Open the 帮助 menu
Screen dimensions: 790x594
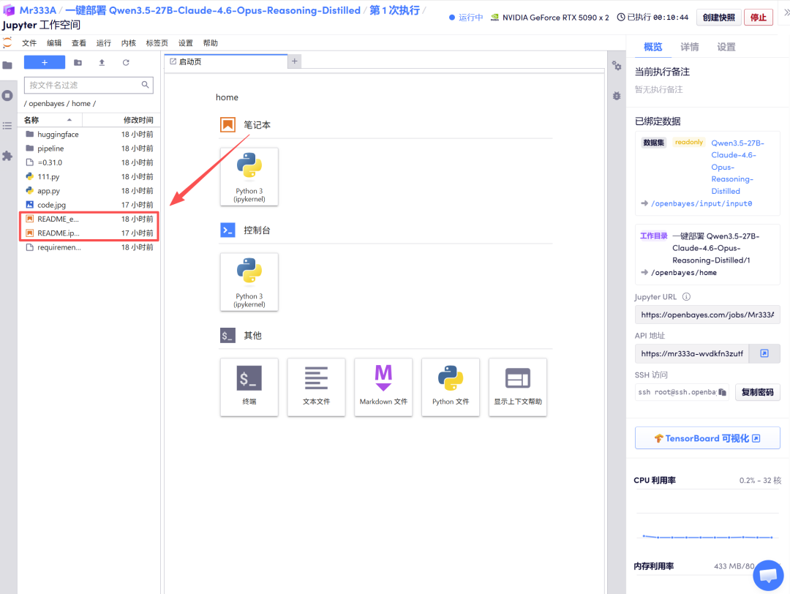(211, 43)
